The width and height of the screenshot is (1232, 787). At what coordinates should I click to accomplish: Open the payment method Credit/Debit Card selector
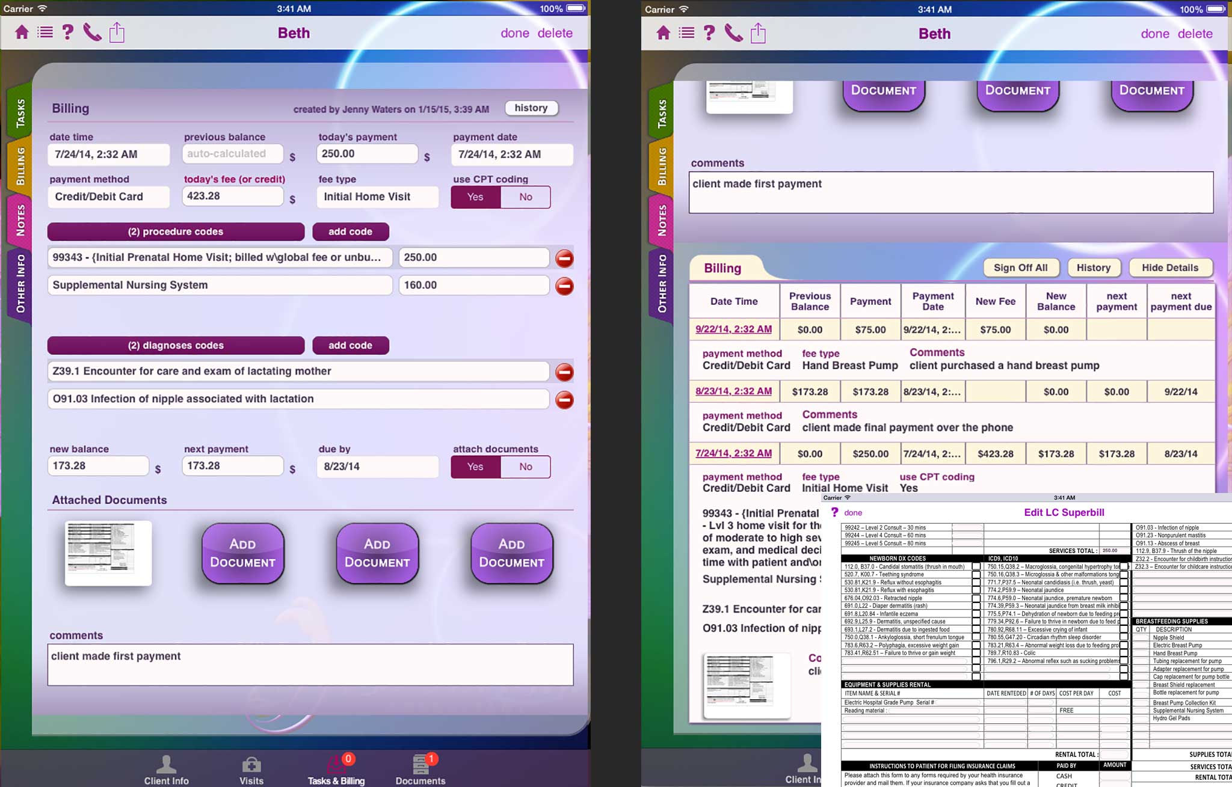pyautogui.click(x=109, y=197)
